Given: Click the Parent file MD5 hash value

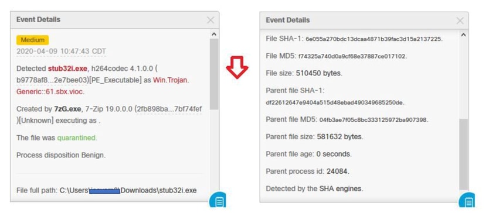Looking at the screenshot, I should (373, 120).
